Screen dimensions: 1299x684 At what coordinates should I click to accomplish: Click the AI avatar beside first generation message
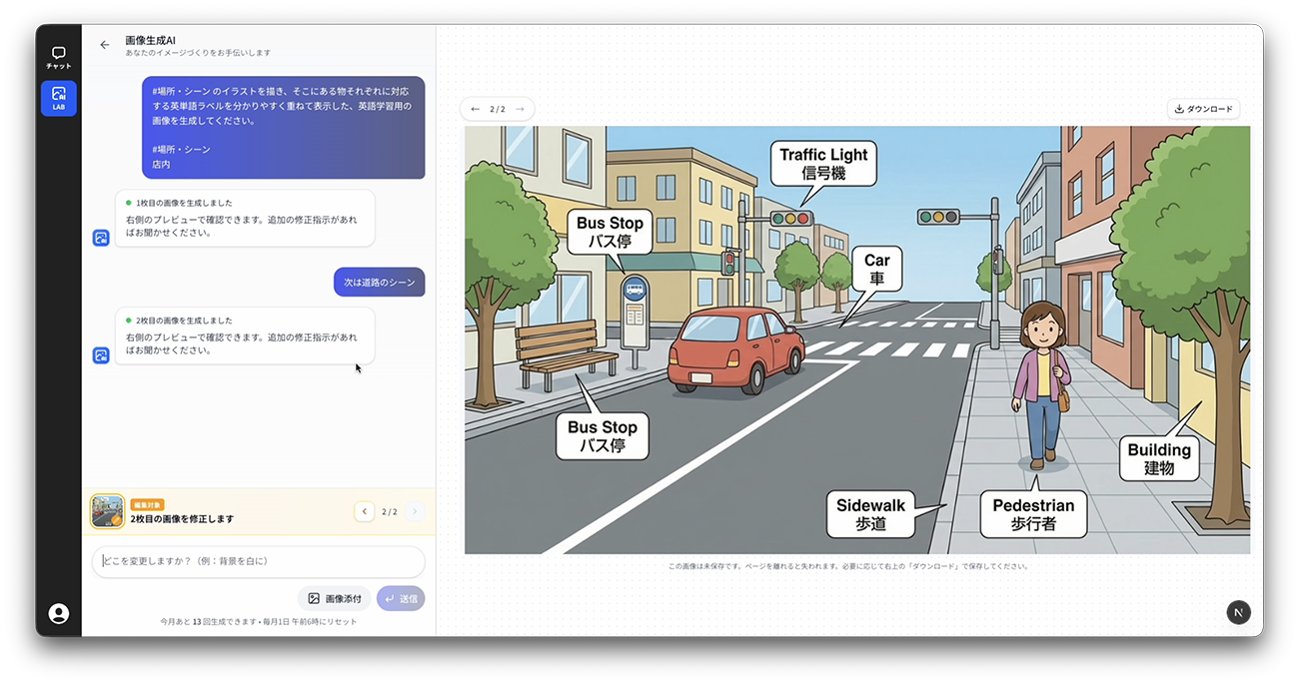coord(101,238)
